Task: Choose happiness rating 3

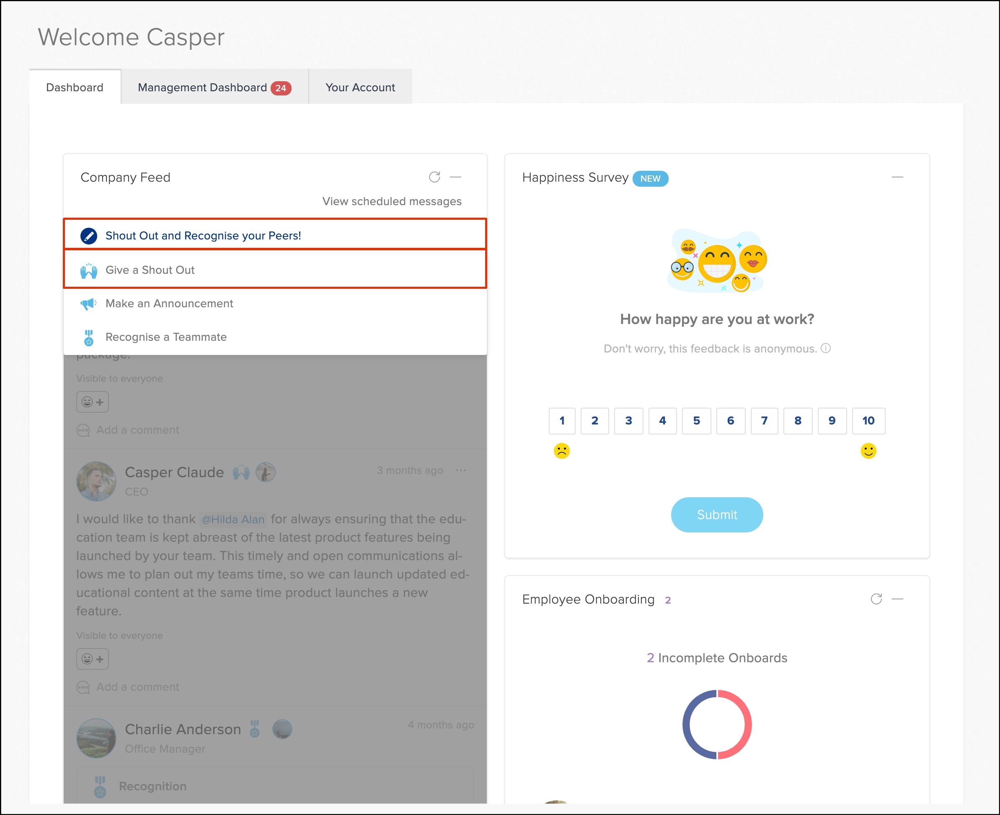Action: click(628, 421)
